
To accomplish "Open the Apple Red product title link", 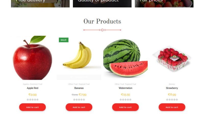I will 33,88.
